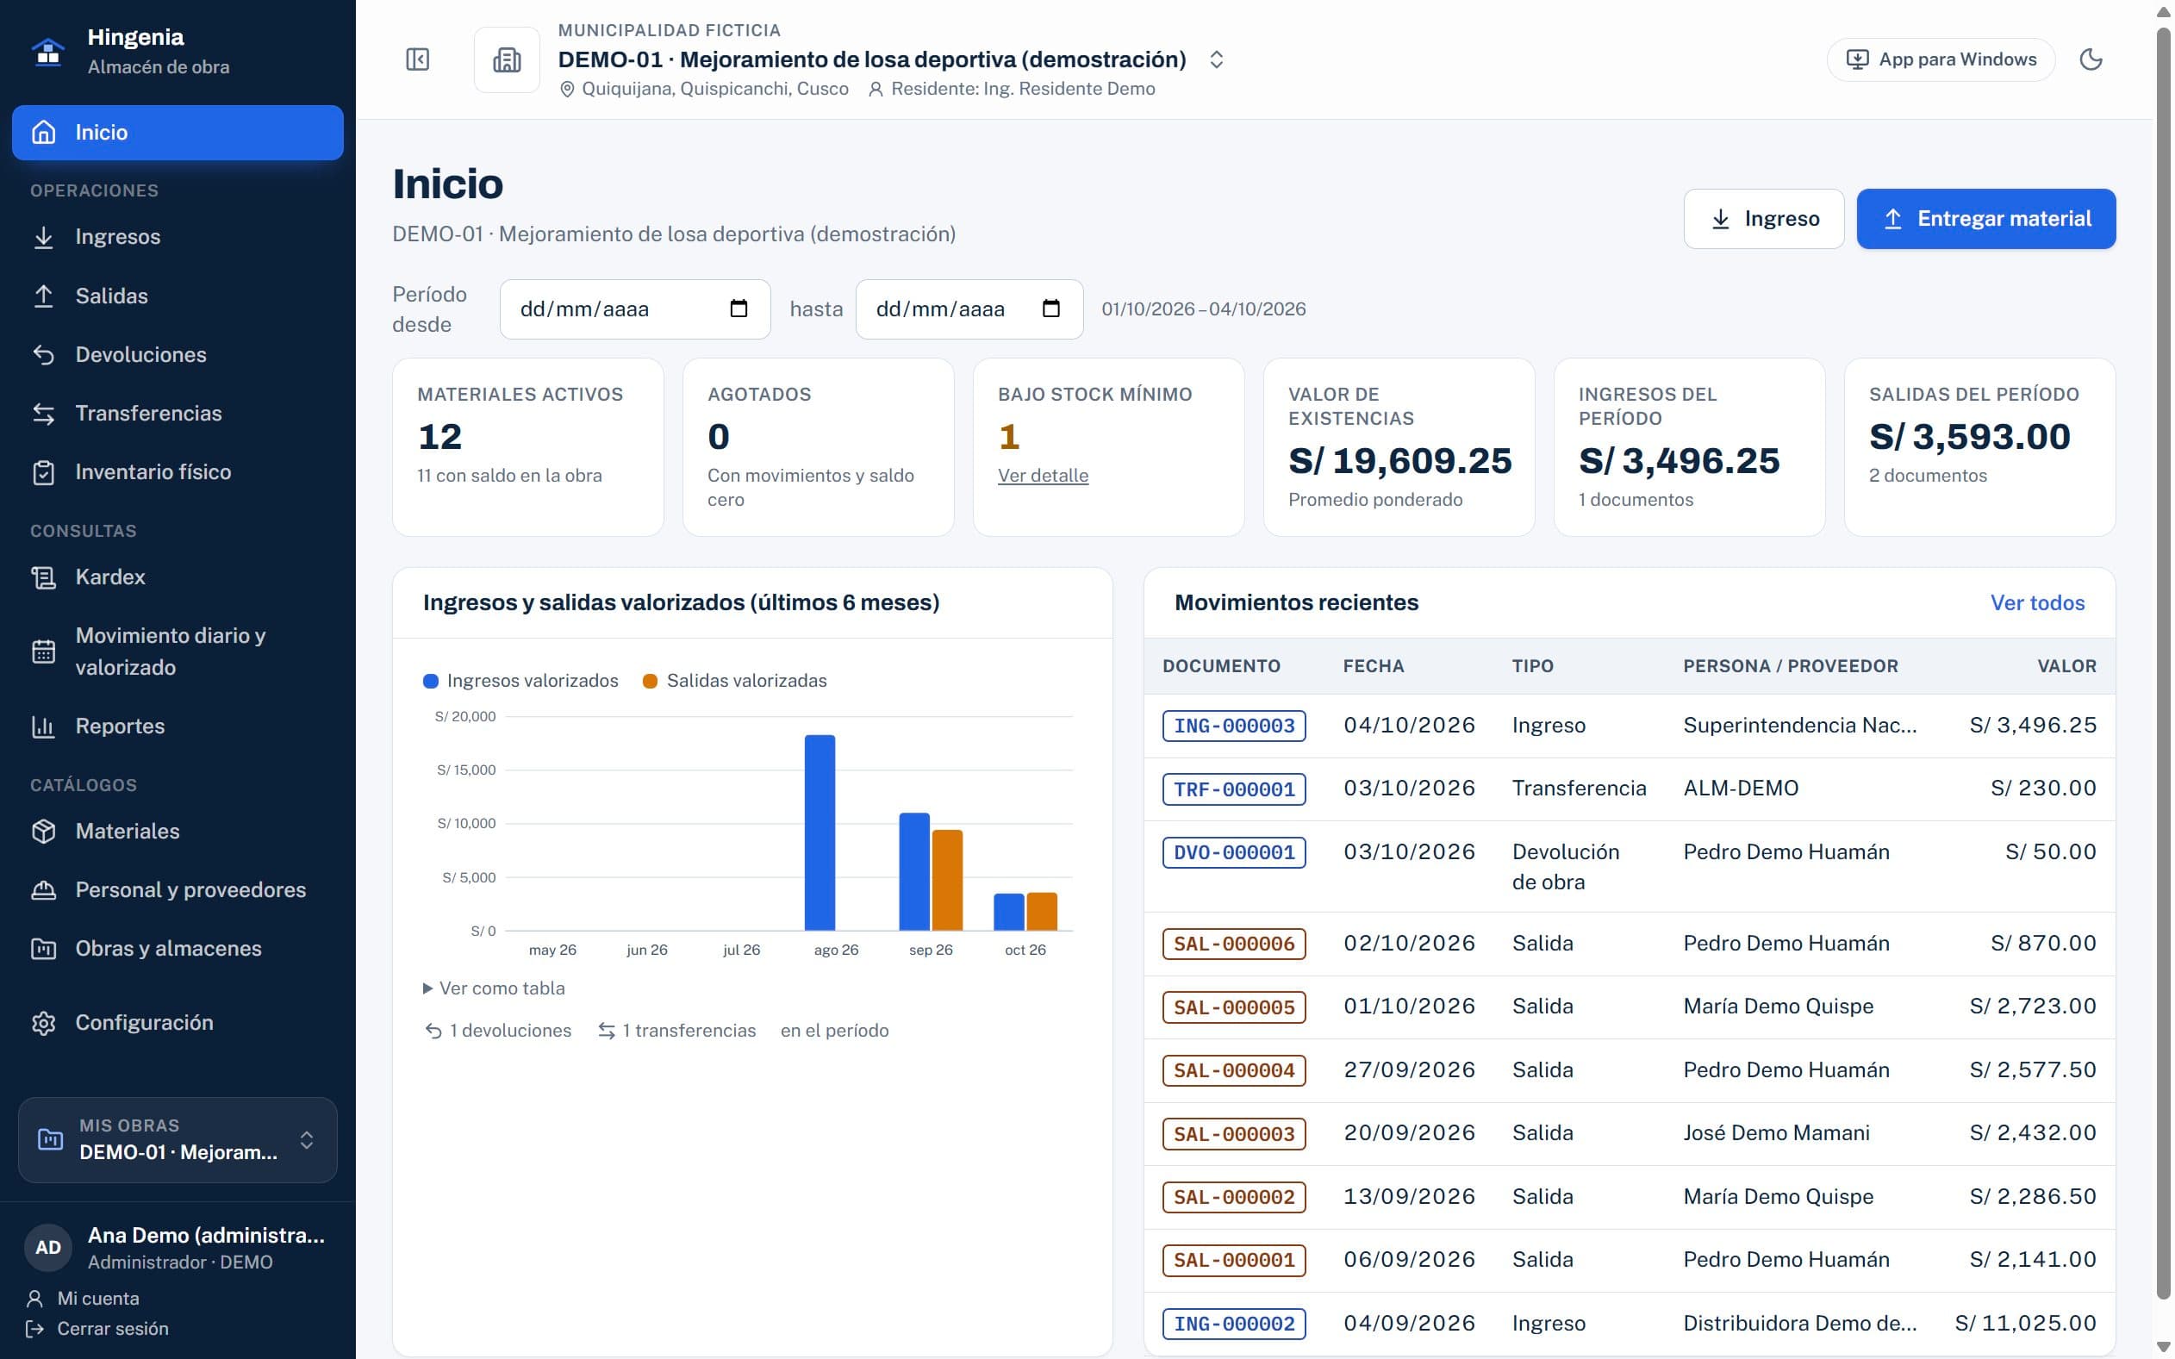Click the Reportes chart icon
This screenshot has height=1359, width=2175.
click(x=43, y=726)
